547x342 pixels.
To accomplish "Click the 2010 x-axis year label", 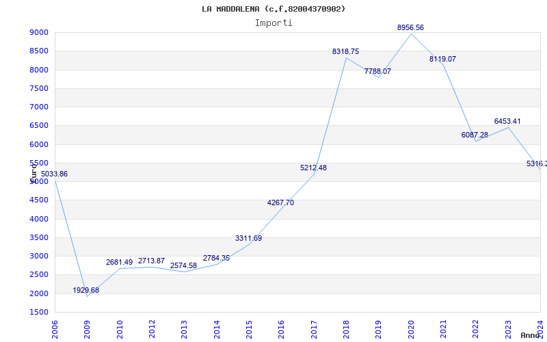I will click(120, 330).
